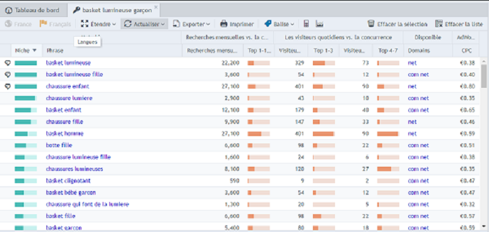Click gem icon beside basket lumineuse
This screenshot has width=489, height=232.
8,63
